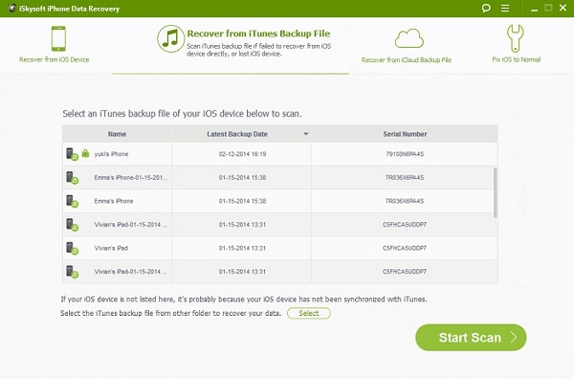The image size is (574, 379).
Task: Click Select to browse for backup folder
Action: pyautogui.click(x=309, y=313)
